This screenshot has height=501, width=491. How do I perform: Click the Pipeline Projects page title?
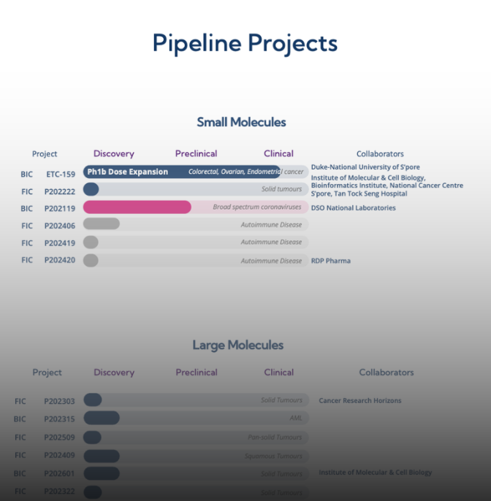pyautogui.click(x=245, y=44)
